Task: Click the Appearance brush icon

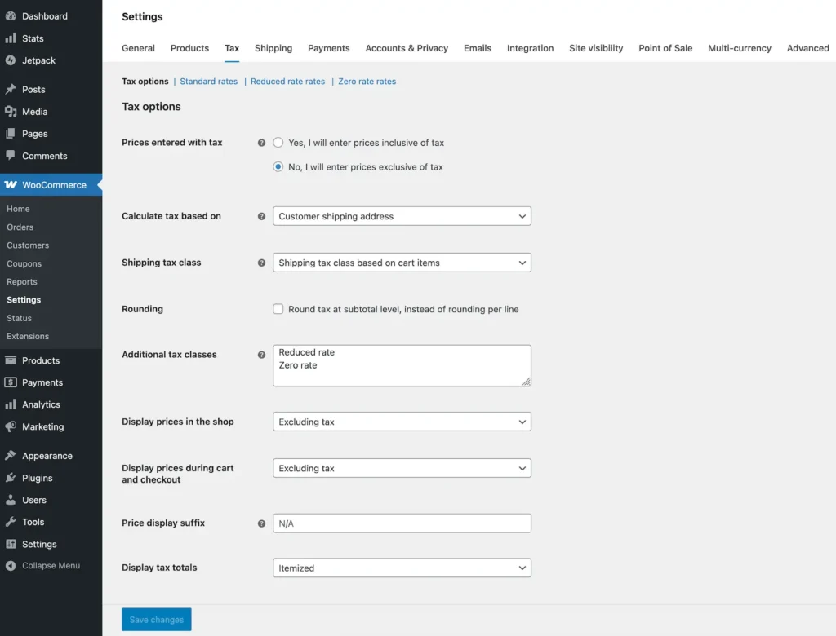Action: point(12,455)
